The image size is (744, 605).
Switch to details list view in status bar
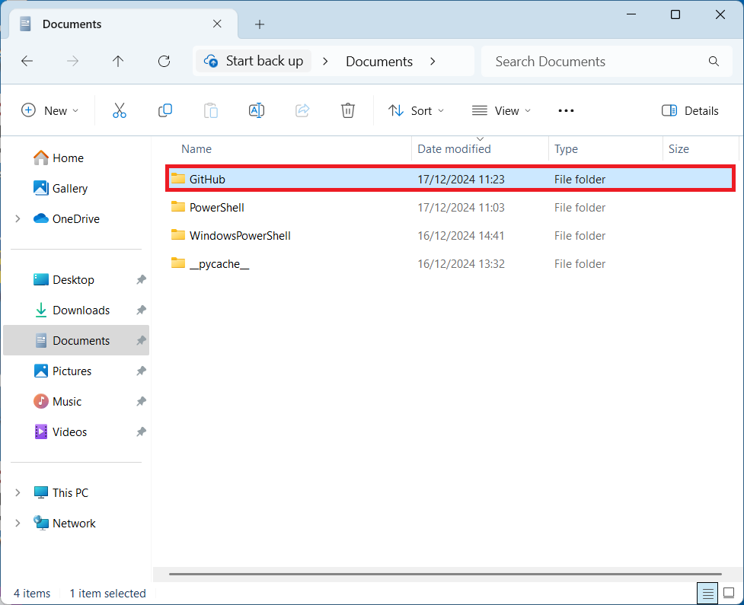click(707, 593)
